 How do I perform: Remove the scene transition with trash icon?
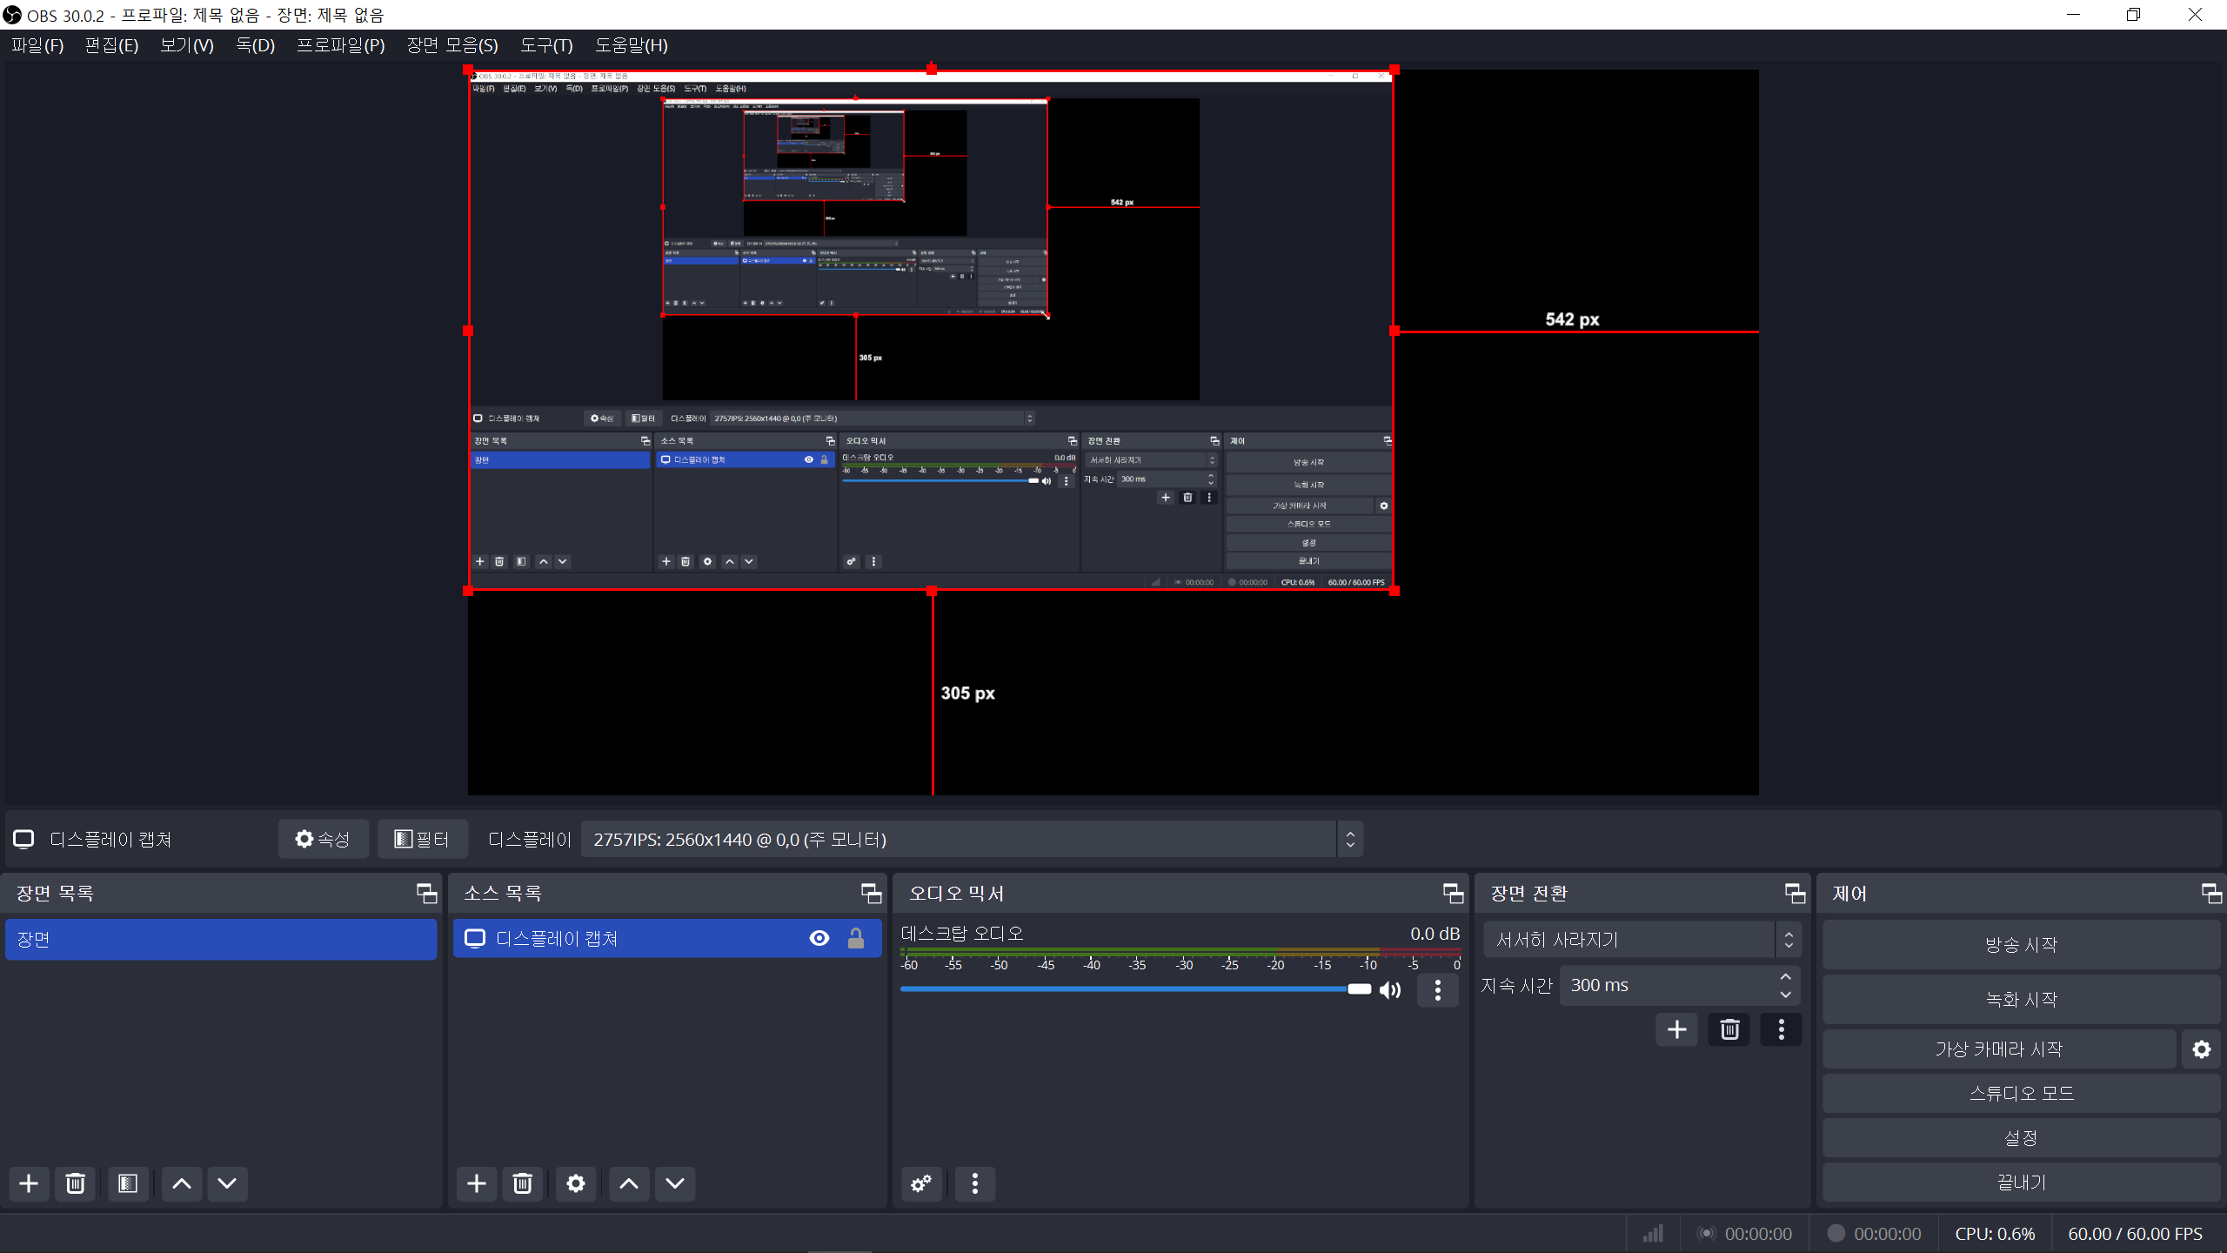pos(1729,1030)
